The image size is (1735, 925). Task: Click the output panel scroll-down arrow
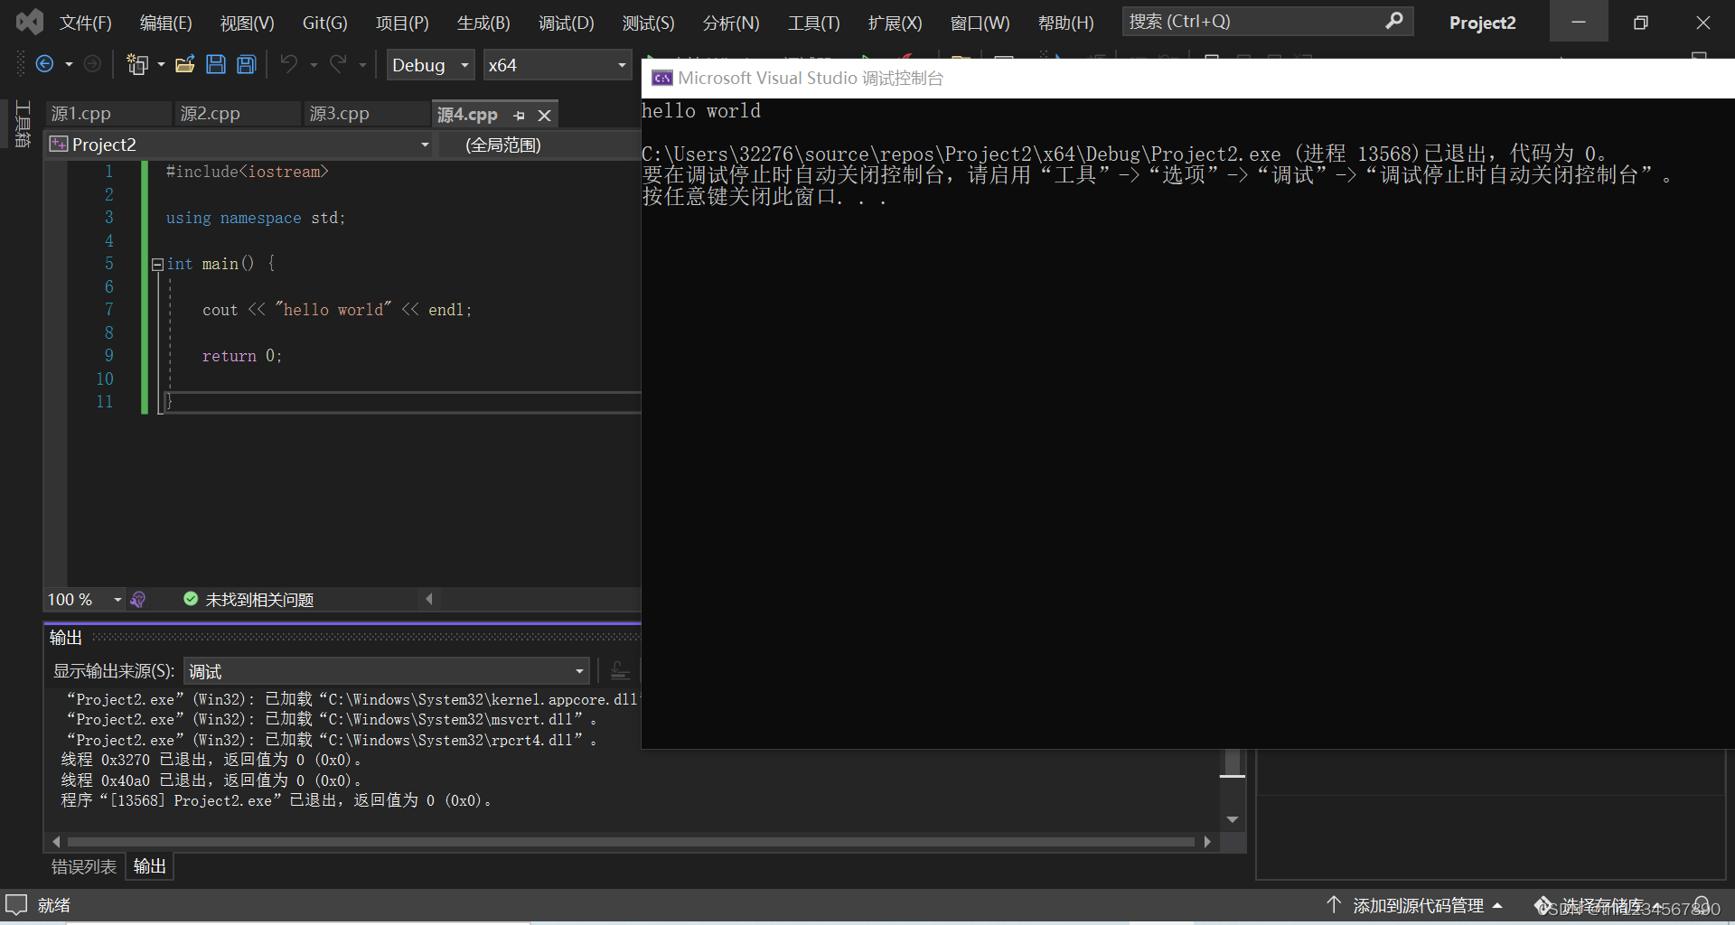1232,818
